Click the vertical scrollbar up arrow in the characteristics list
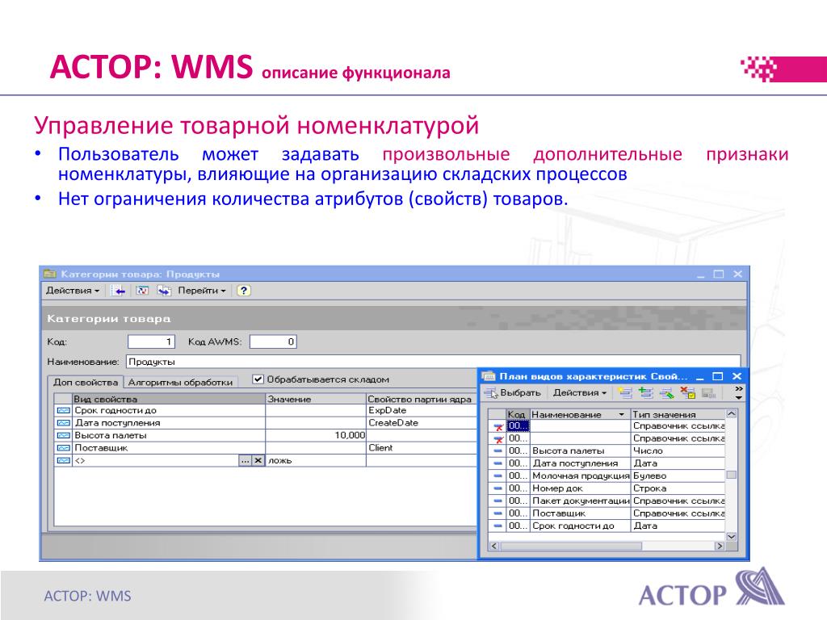827x620 pixels. [732, 414]
